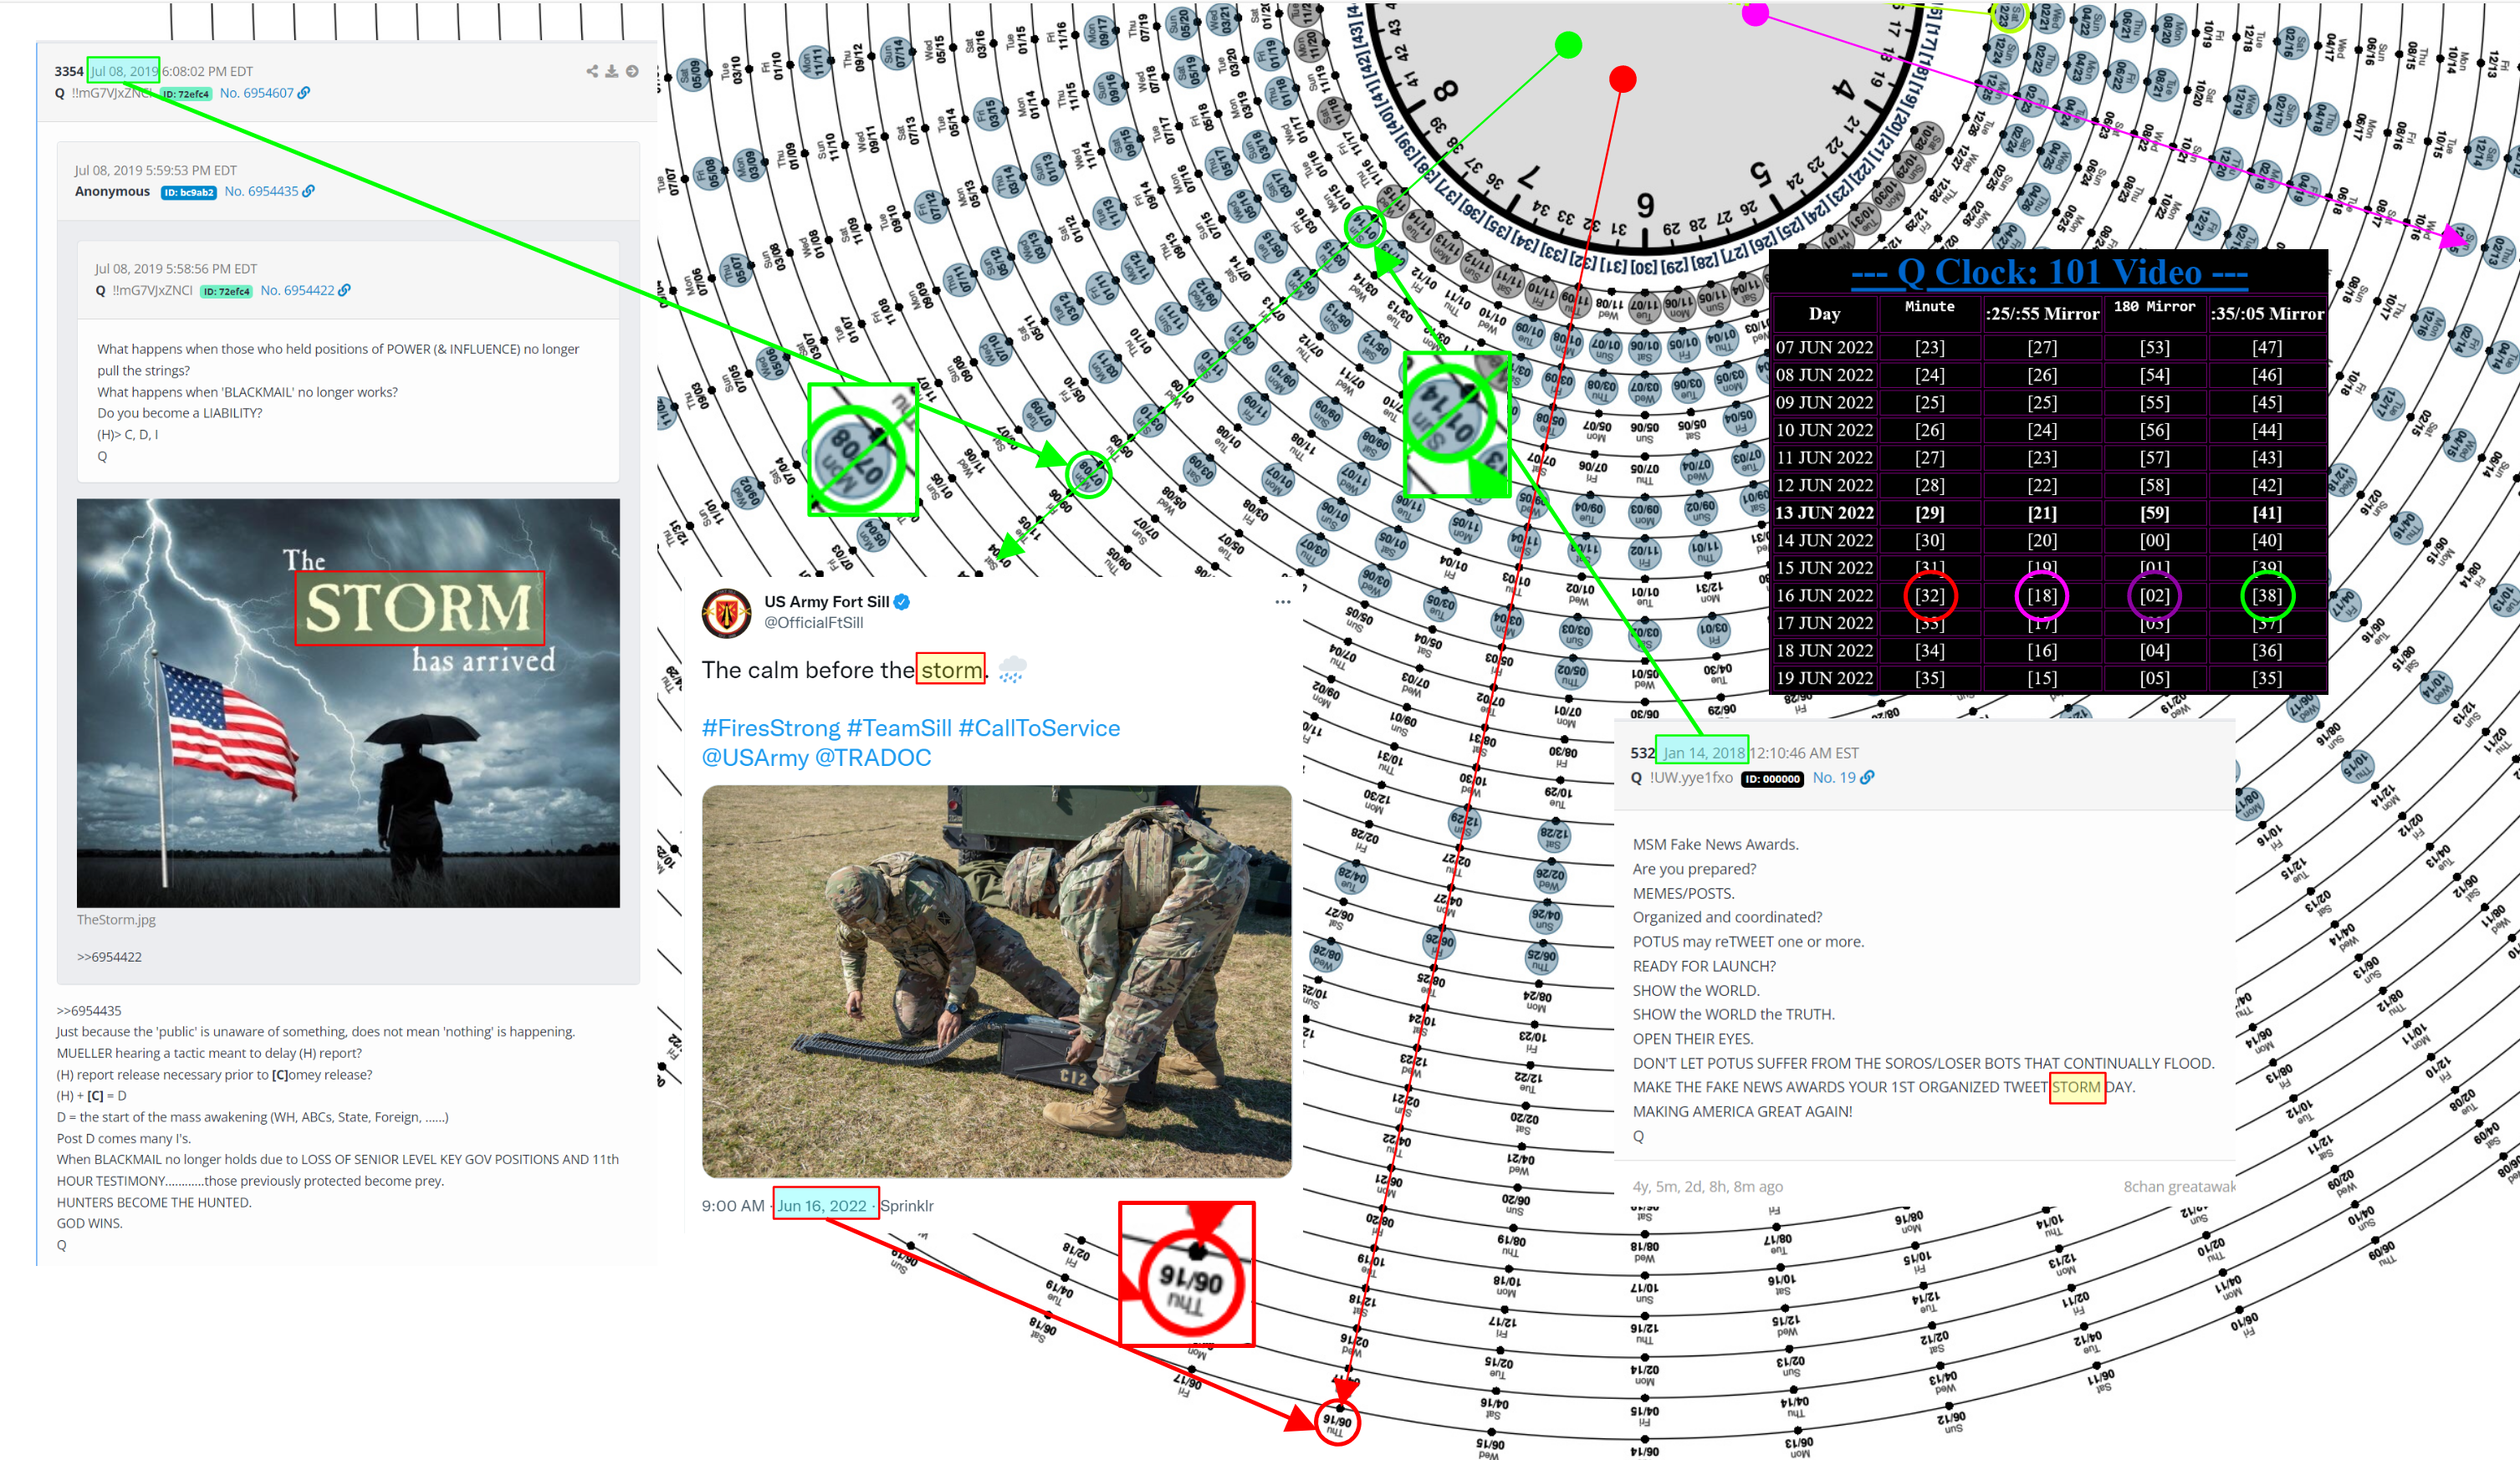Click the magenta dot on the clock face

[1755, 14]
